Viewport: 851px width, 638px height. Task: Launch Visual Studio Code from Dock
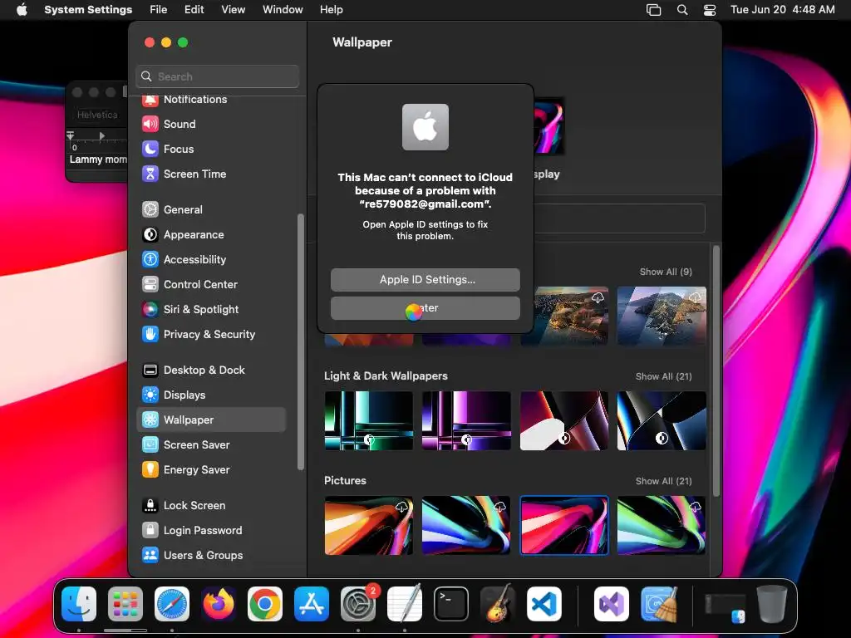(x=544, y=604)
